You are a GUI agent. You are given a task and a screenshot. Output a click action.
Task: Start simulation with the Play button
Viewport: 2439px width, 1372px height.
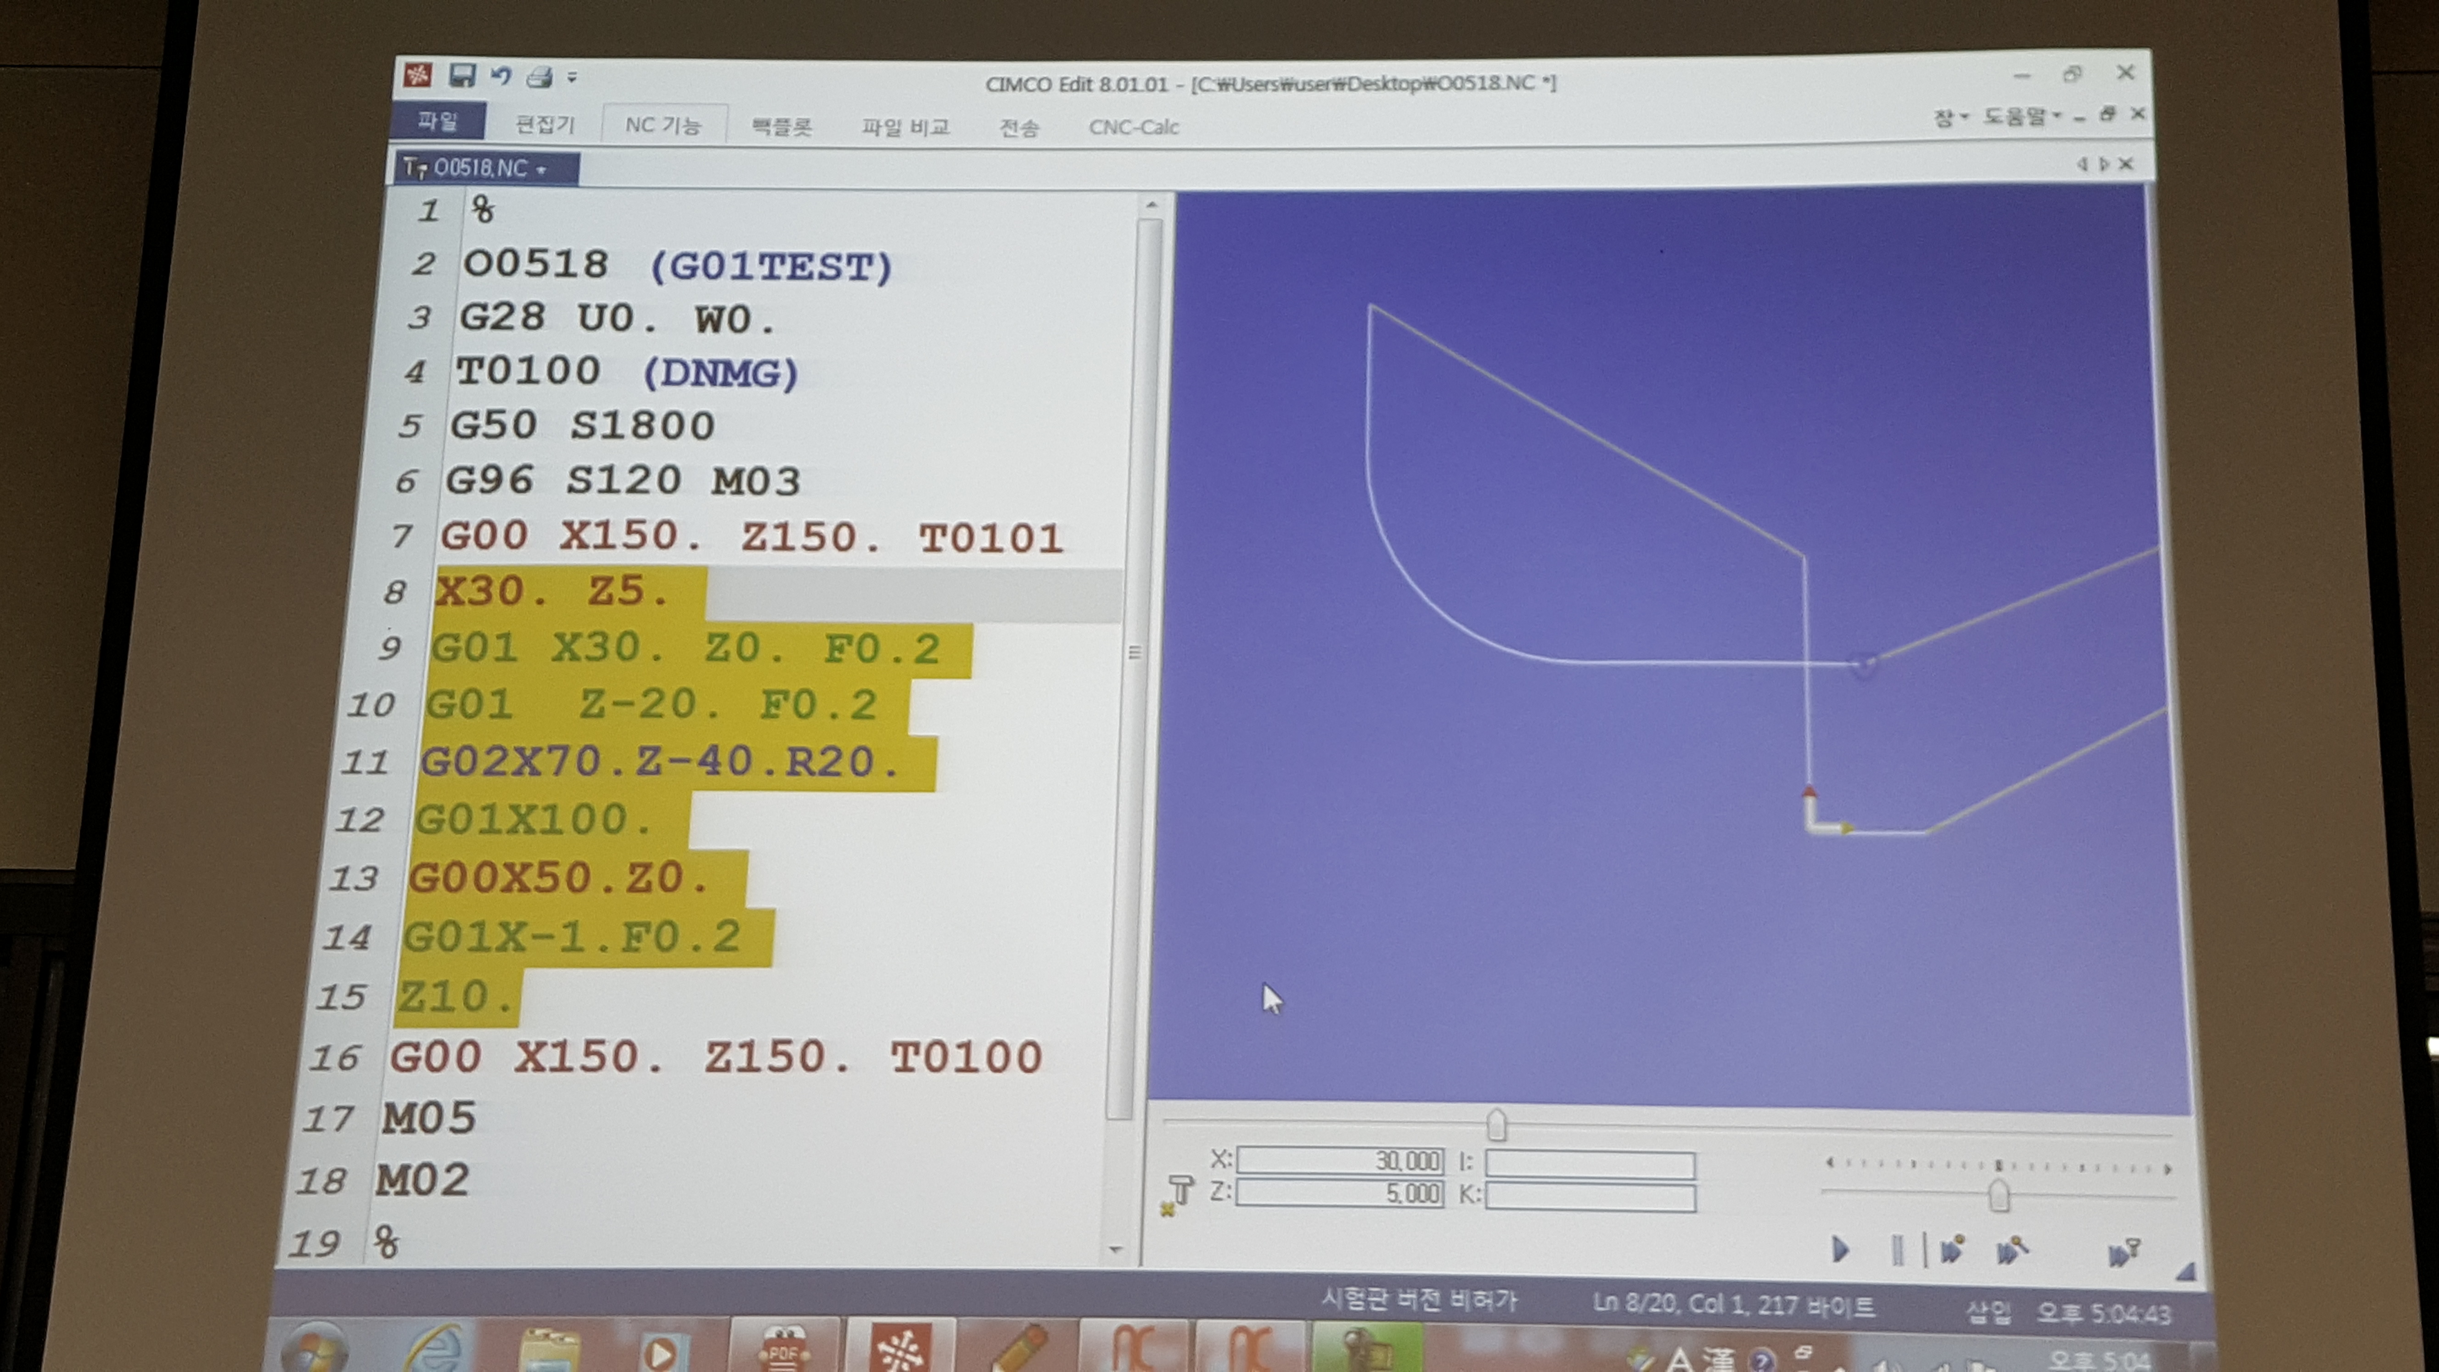[1840, 1250]
